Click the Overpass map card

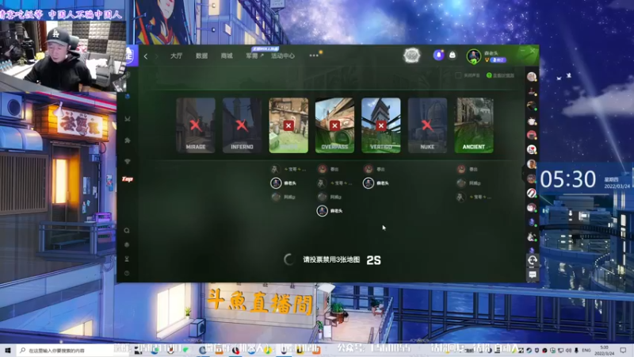pyautogui.click(x=334, y=125)
